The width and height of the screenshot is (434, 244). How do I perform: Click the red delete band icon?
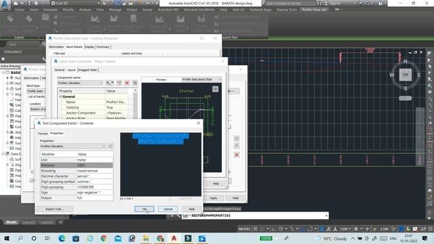[x=237, y=155]
